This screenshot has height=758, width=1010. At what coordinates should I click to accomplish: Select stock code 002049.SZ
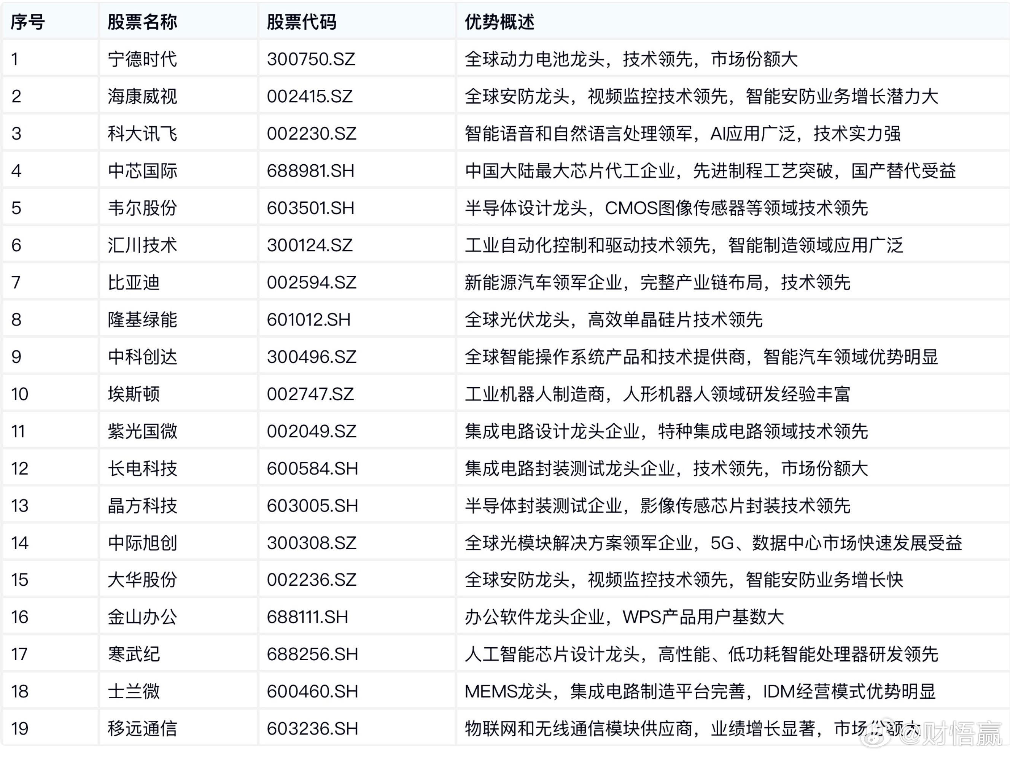[312, 431]
